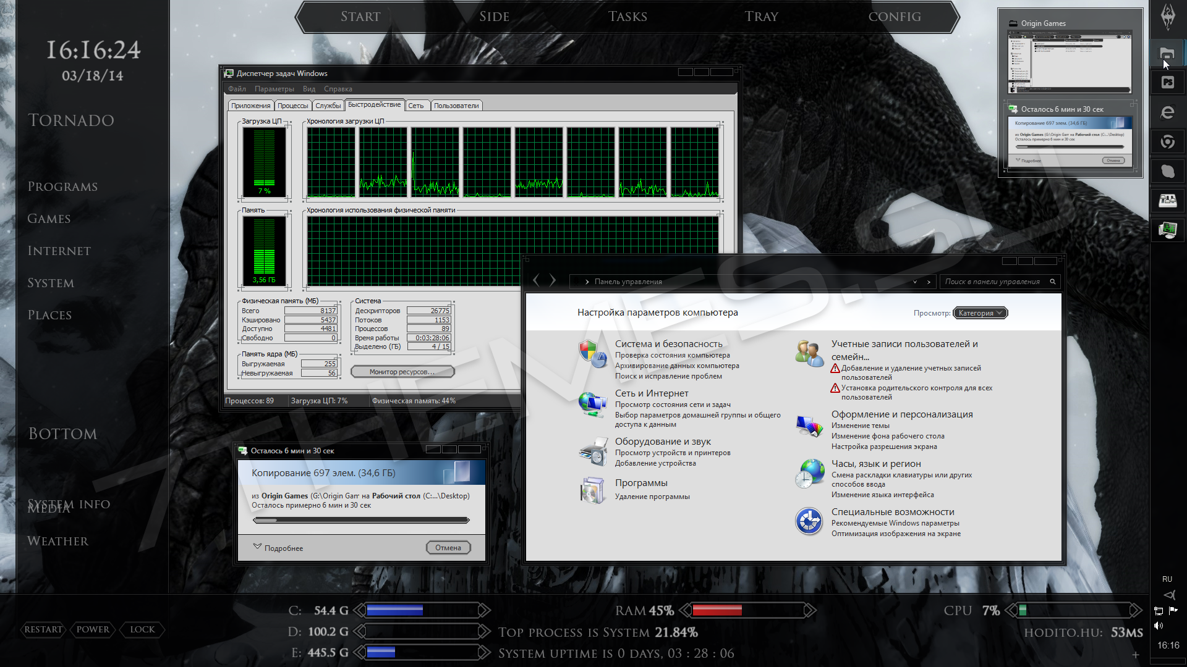This screenshot has height=667, width=1187.
Task: Click left arrow of E: drive meter
Action: [x=359, y=653]
